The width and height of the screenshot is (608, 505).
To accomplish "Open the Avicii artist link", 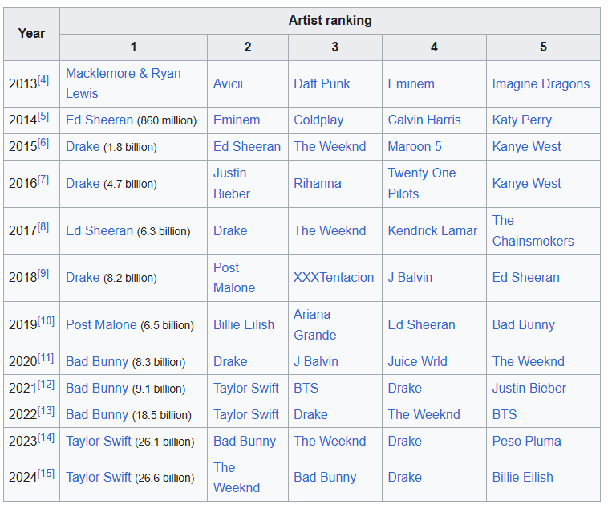I will point(228,83).
